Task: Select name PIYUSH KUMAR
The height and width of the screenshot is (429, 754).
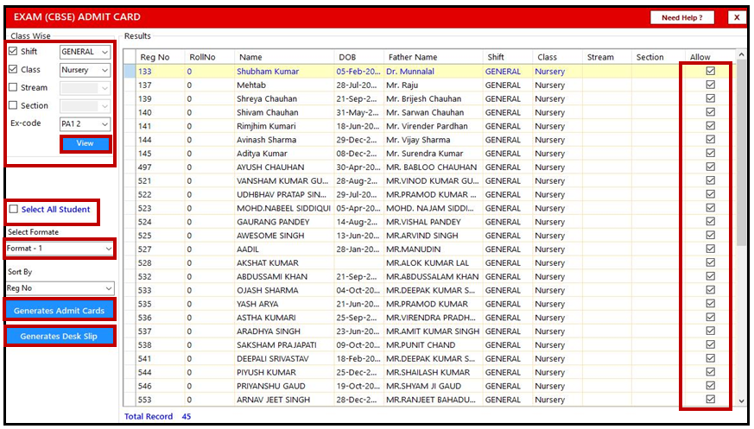Action: [x=266, y=372]
